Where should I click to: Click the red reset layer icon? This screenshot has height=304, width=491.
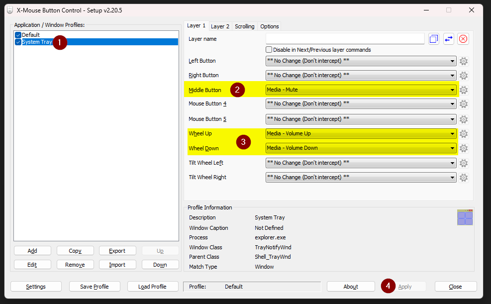(x=463, y=39)
